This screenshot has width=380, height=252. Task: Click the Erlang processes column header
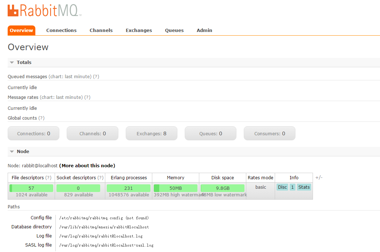129,178
